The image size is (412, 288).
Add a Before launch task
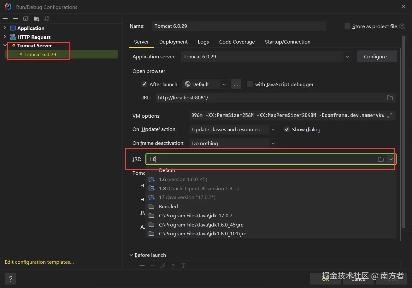[142, 266]
